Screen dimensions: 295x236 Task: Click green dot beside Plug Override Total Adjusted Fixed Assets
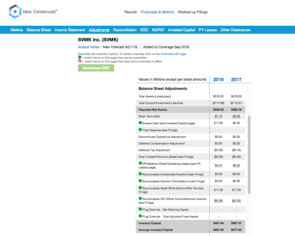[x=140, y=216]
